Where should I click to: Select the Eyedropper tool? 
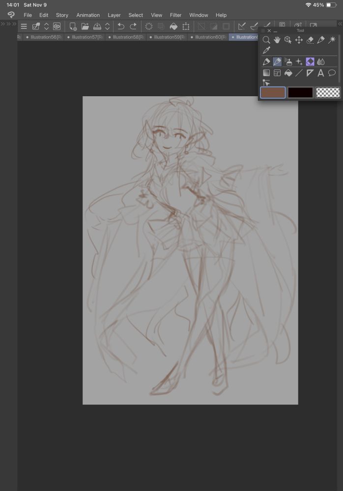coord(266,50)
